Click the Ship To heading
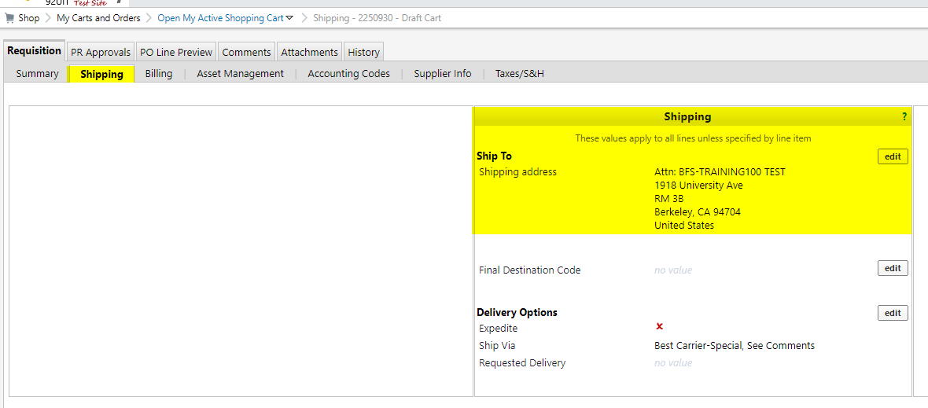 [x=494, y=156]
